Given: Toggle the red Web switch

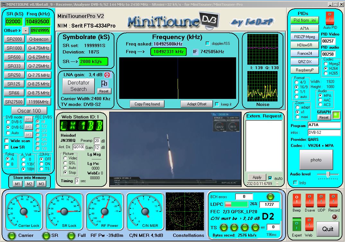Looking at the screenshot, I should (309, 224).
